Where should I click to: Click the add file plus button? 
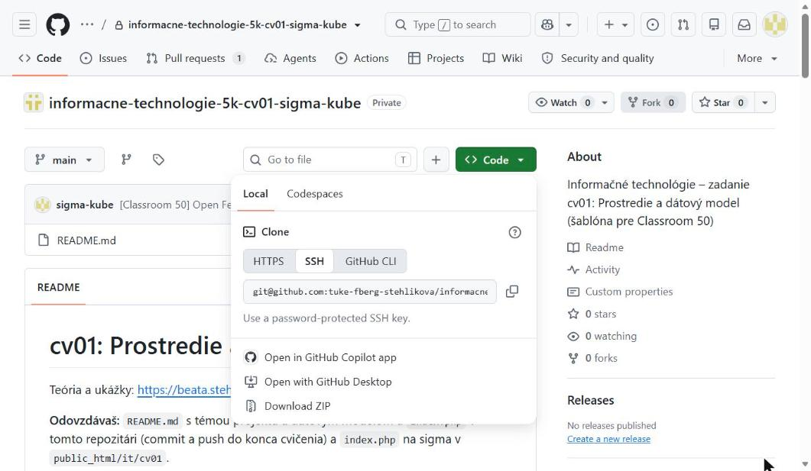436,160
